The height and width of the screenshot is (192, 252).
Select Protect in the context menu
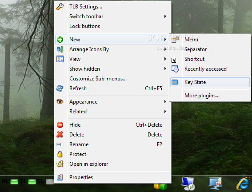(x=112, y=154)
